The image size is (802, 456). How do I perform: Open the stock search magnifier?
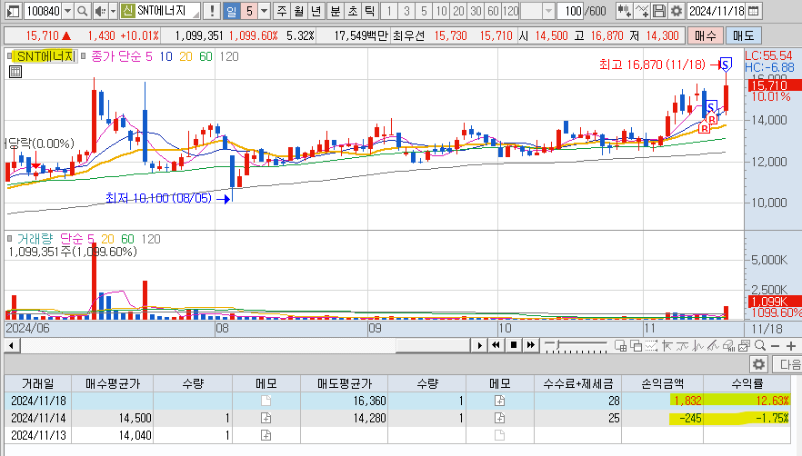pos(82,11)
